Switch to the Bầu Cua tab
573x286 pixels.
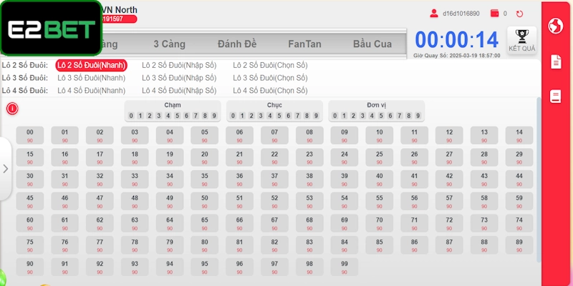click(372, 44)
